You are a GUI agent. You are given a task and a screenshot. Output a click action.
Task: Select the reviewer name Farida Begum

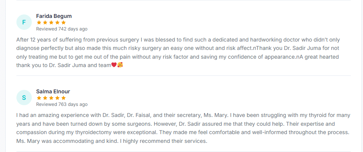[54, 16]
